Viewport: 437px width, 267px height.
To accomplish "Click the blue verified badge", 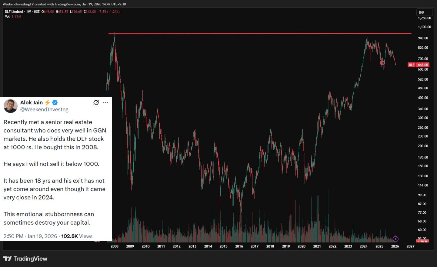I will coord(55,102).
